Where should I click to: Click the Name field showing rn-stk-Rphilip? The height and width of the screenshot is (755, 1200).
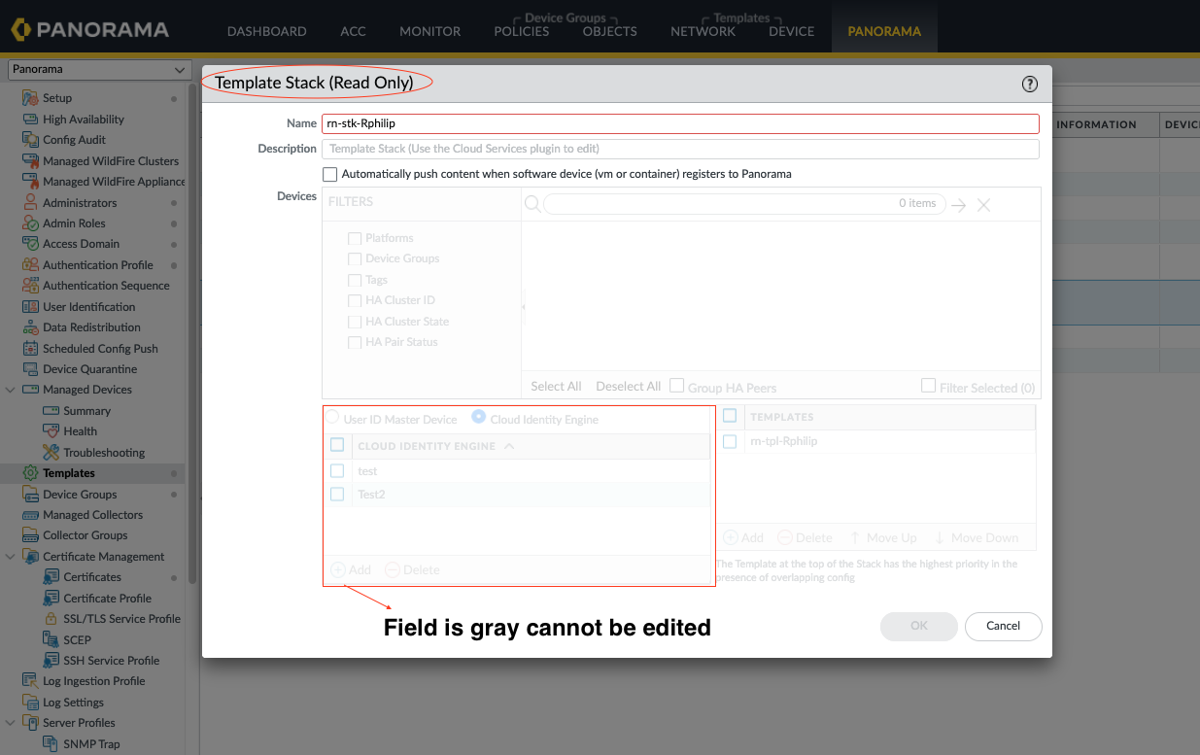(680, 123)
